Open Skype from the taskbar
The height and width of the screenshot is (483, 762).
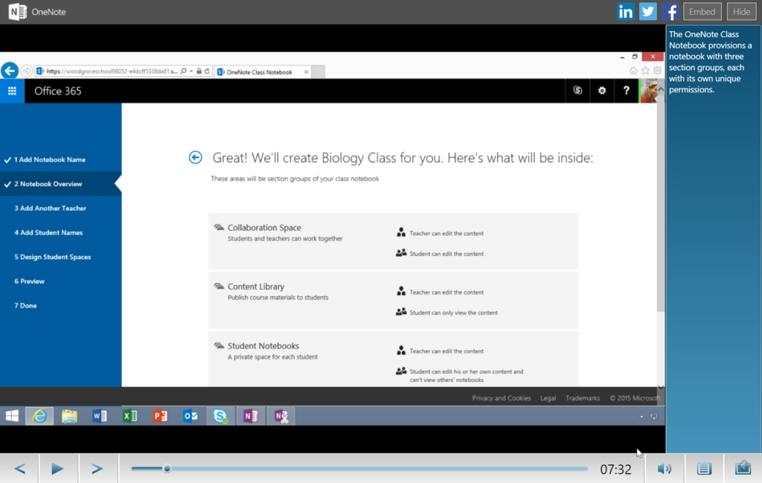tap(220, 416)
